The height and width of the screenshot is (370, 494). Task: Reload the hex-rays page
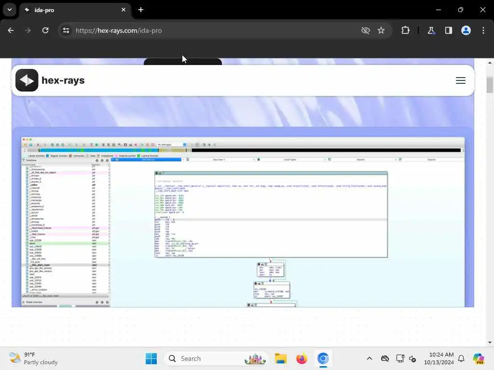click(x=45, y=30)
